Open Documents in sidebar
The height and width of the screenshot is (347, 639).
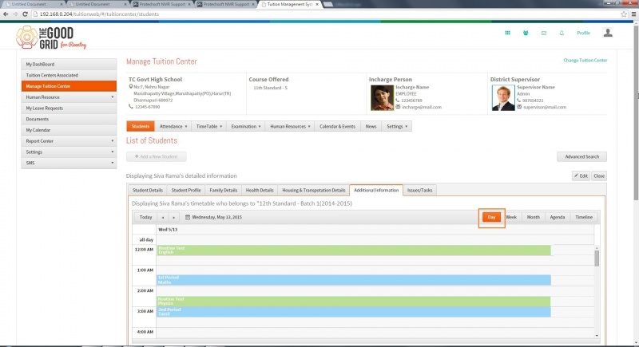pos(69,119)
